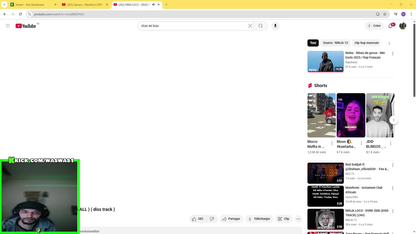Select the Tout filter chip
This screenshot has width=416, height=234.
click(x=313, y=43)
